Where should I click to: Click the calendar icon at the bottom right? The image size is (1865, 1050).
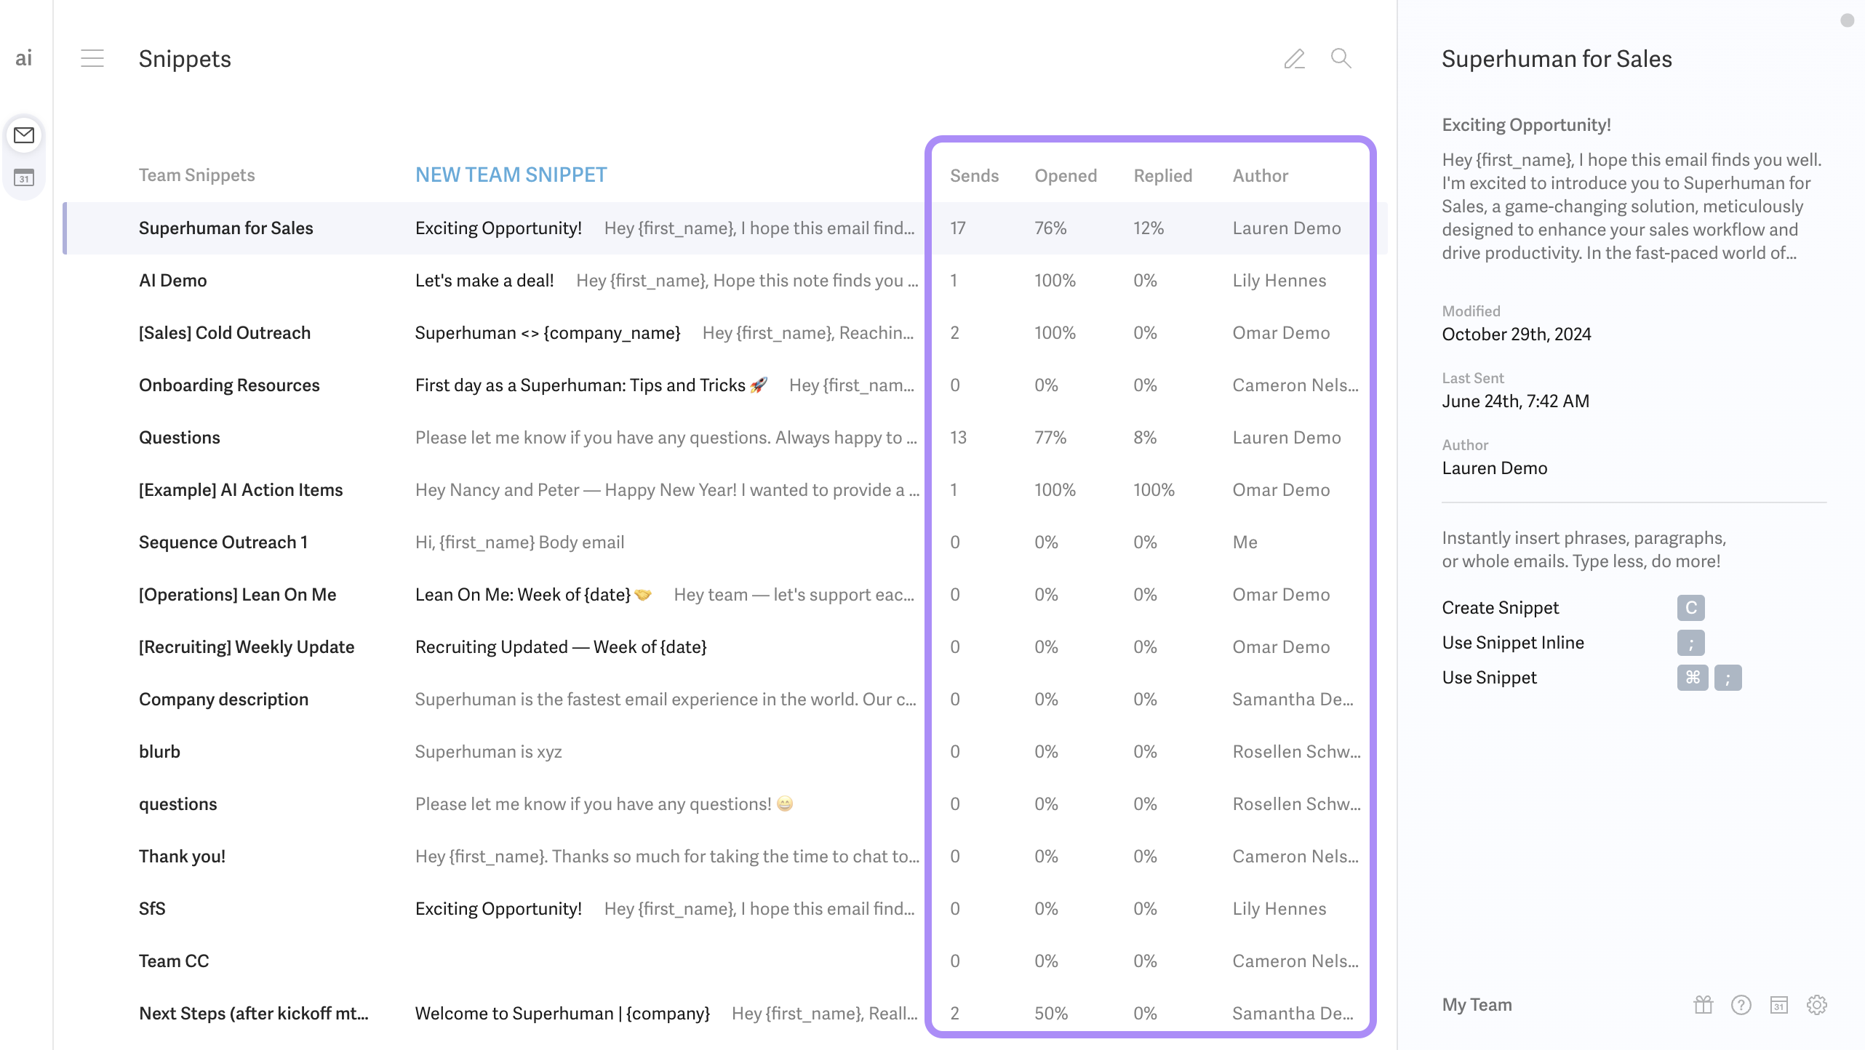click(x=1778, y=1004)
